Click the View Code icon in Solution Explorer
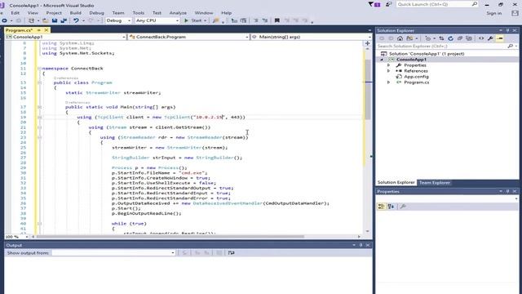522x294 pixels. [x=481, y=38]
